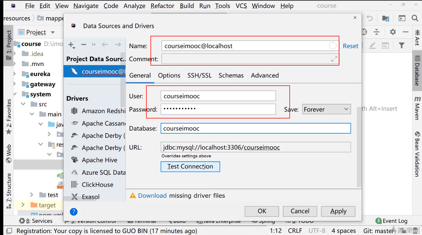Click the Reset link

351,46
